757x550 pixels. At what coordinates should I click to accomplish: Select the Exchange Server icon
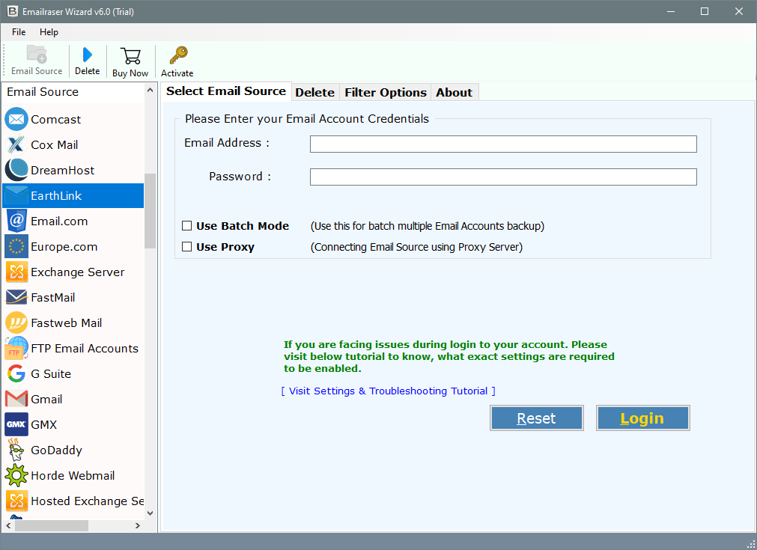16,272
